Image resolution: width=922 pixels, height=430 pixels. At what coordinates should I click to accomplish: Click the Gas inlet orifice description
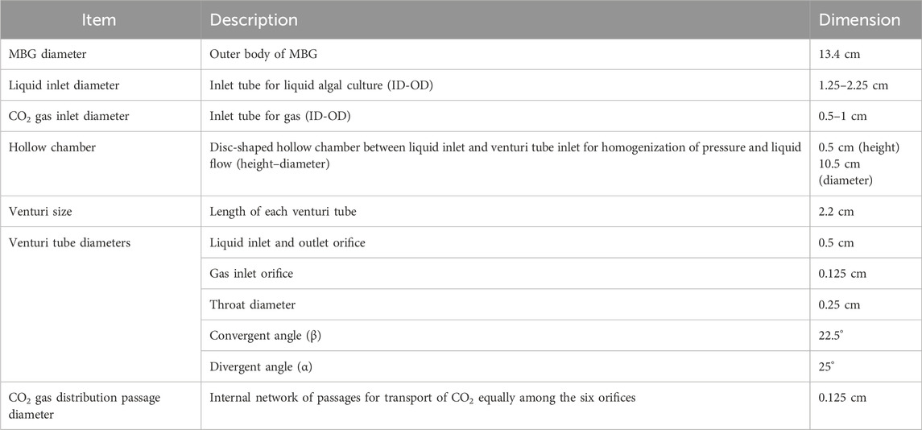[251, 274]
